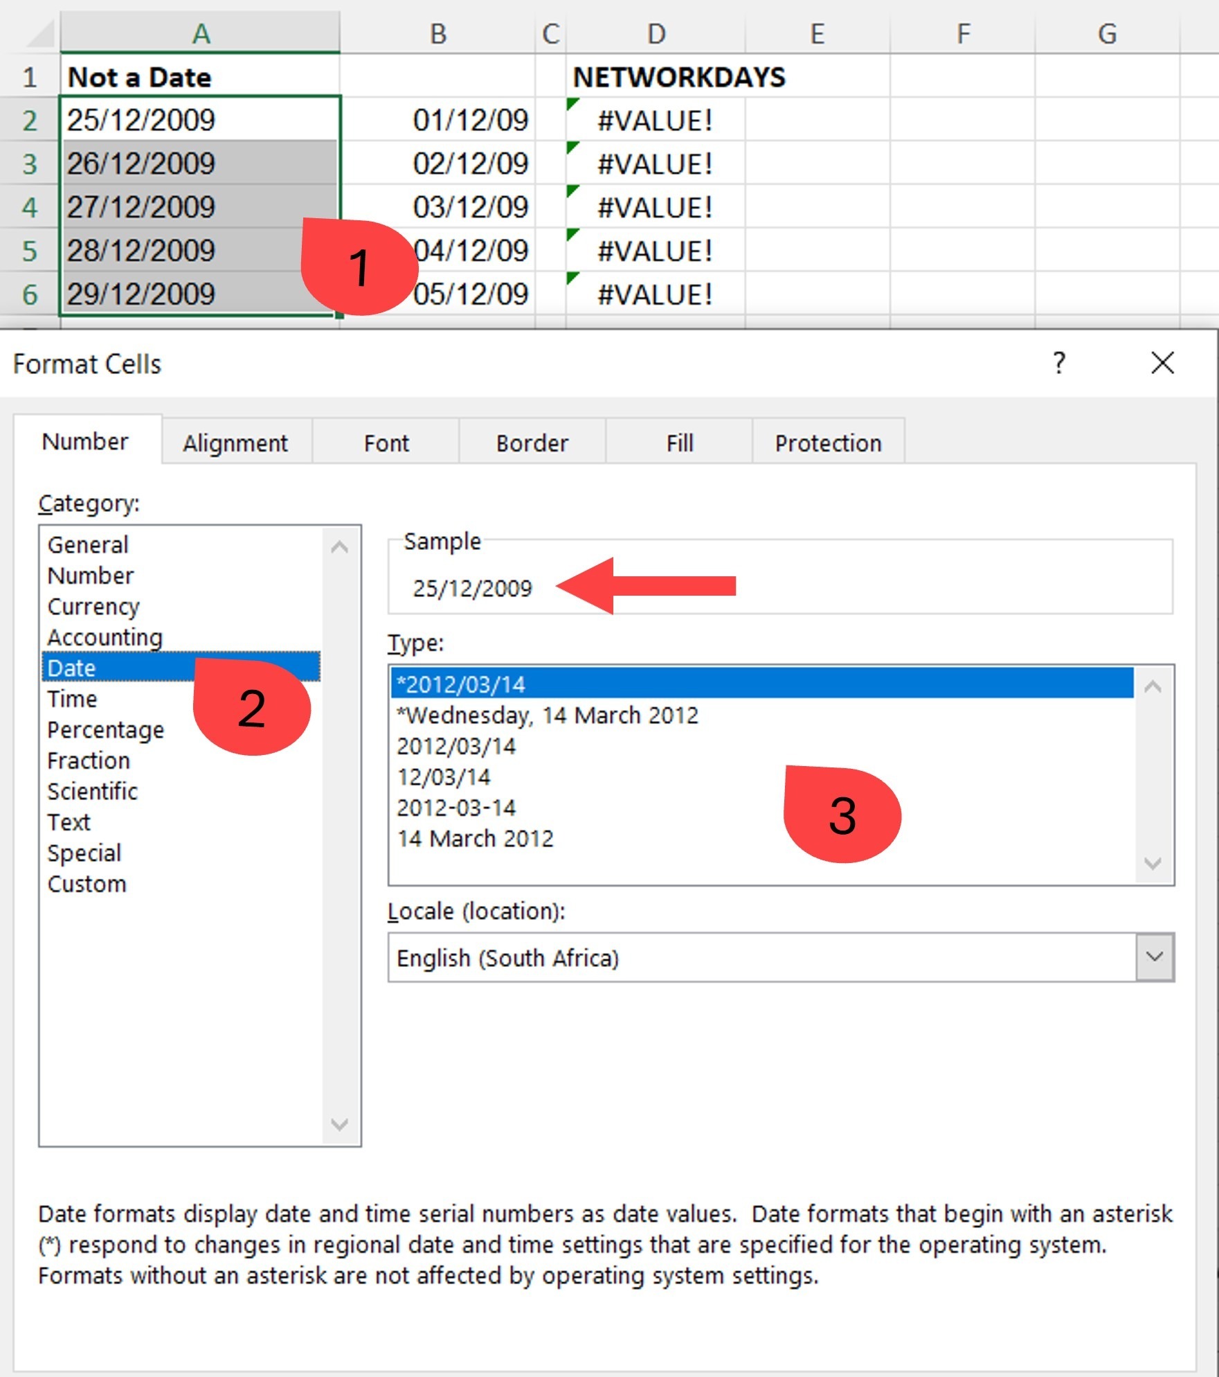This screenshot has width=1219, height=1377.
Task: Click the Type list scroll-down arrow
Action: (x=1151, y=861)
